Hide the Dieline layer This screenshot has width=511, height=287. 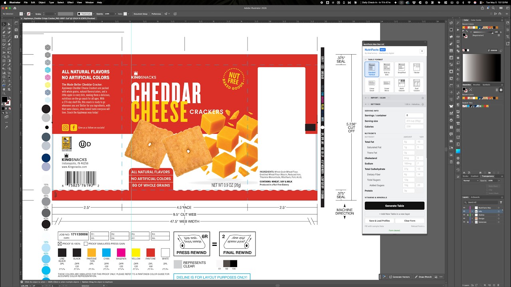coord(464,215)
